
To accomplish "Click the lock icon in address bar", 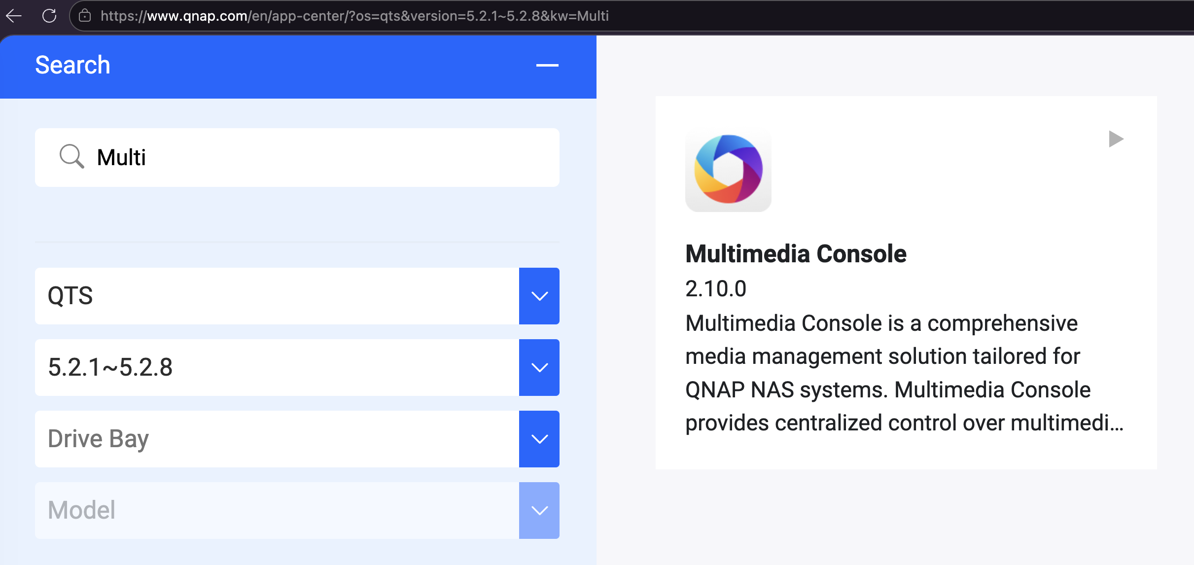I will coord(85,16).
